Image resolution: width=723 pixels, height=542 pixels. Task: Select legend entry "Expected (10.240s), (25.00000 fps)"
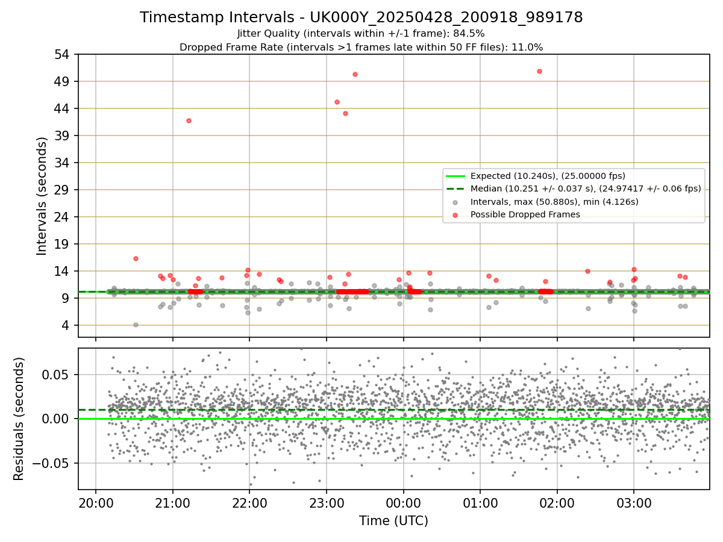pyautogui.click(x=548, y=176)
